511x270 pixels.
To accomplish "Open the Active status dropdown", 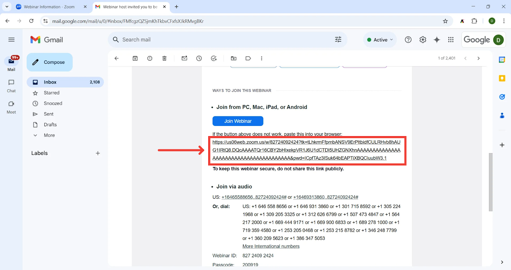I will coord(380,40).
